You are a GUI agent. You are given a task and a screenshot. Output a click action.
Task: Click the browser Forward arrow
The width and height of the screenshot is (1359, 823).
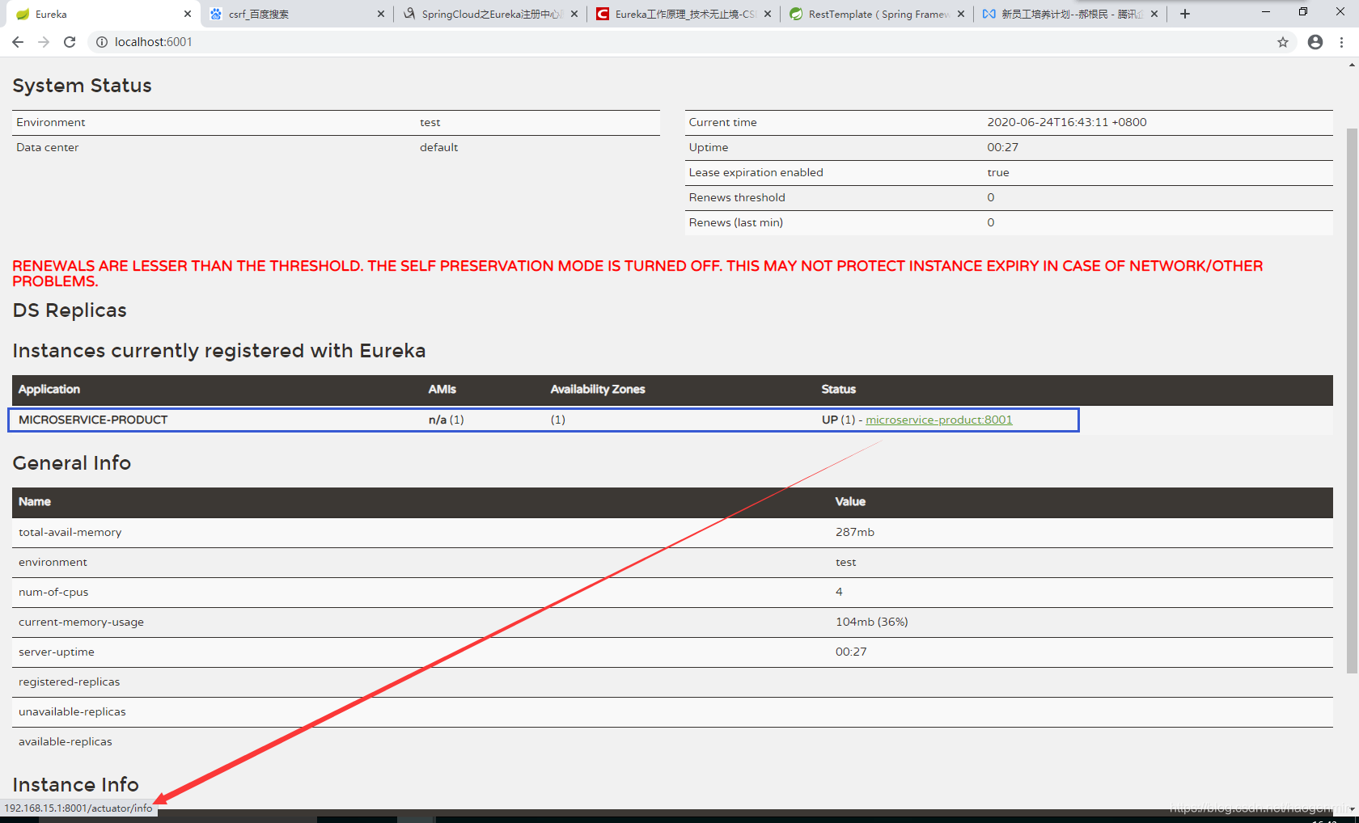click(x=44, y=42)
